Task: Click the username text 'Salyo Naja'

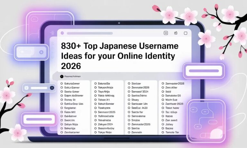Action: (71, 124)
